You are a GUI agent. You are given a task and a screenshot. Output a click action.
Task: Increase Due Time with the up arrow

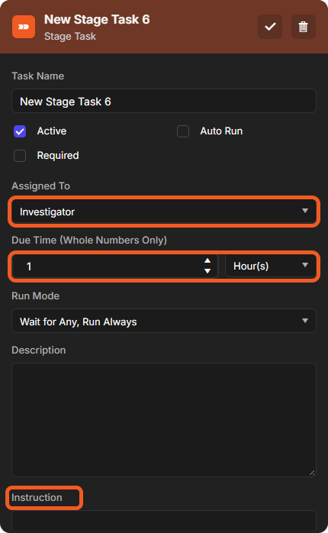tap(207, 260)
